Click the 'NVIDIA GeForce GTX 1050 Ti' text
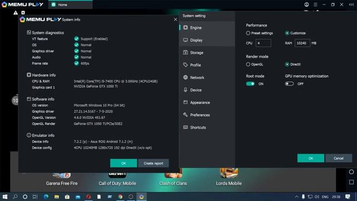This screenshot has height=201, width=357. [95, 87]
